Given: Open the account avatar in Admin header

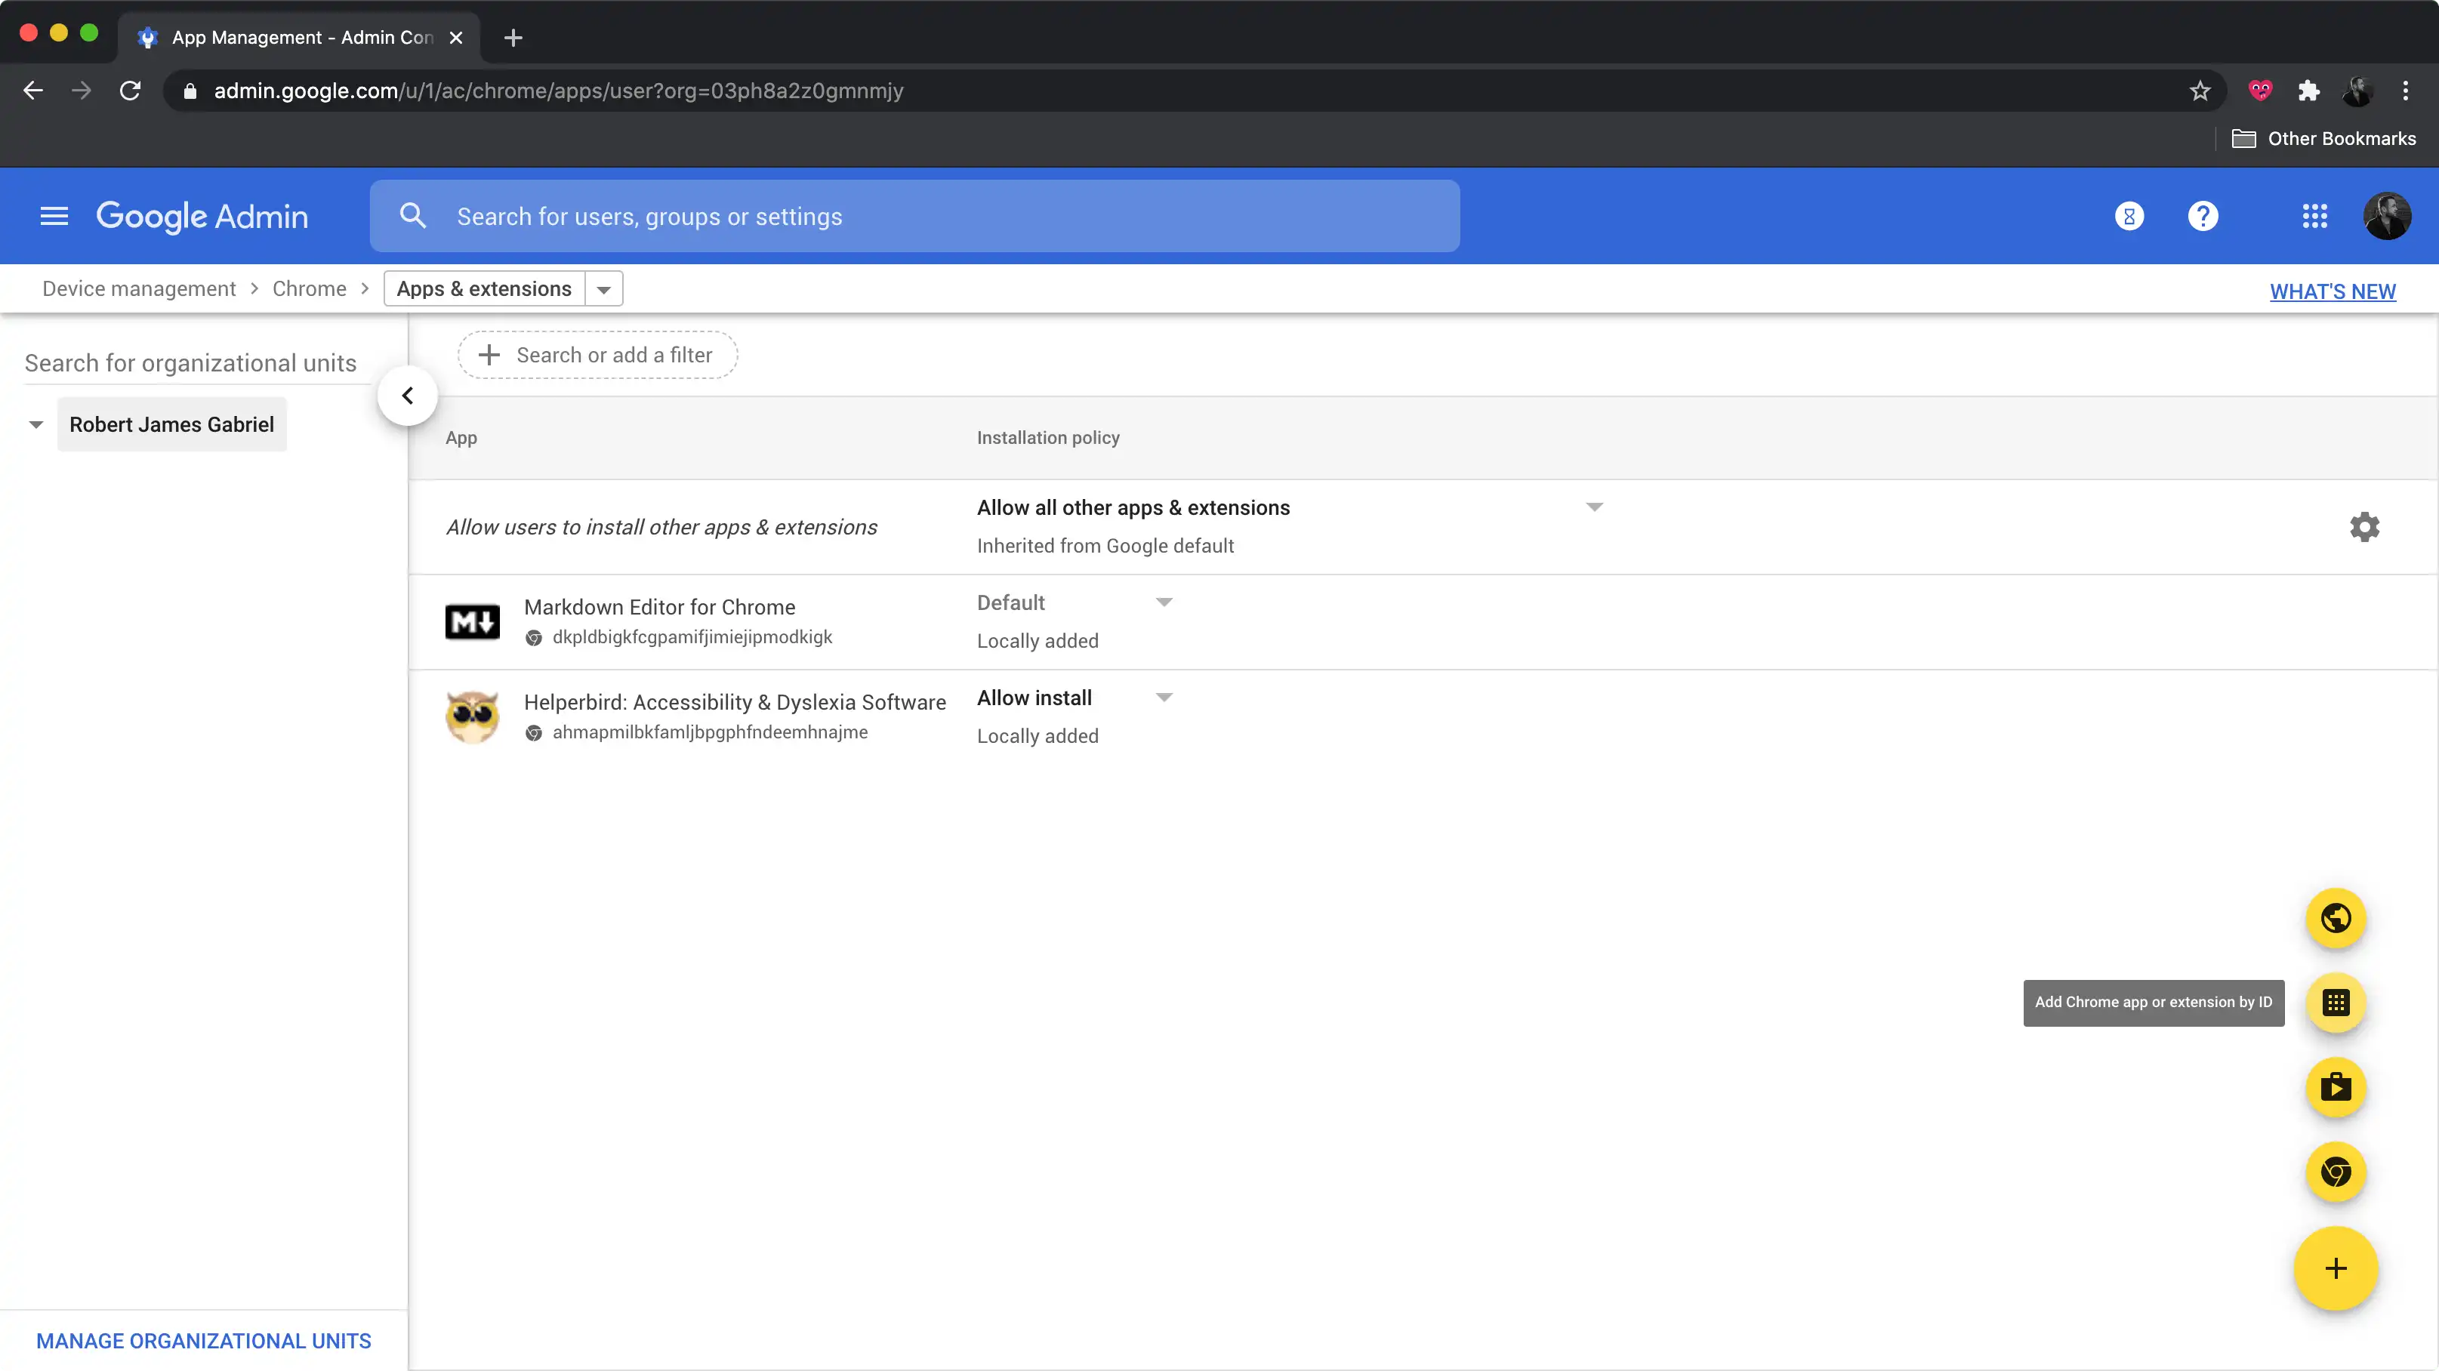Looking at the screenshot, I should click(x=2387, y=217).
